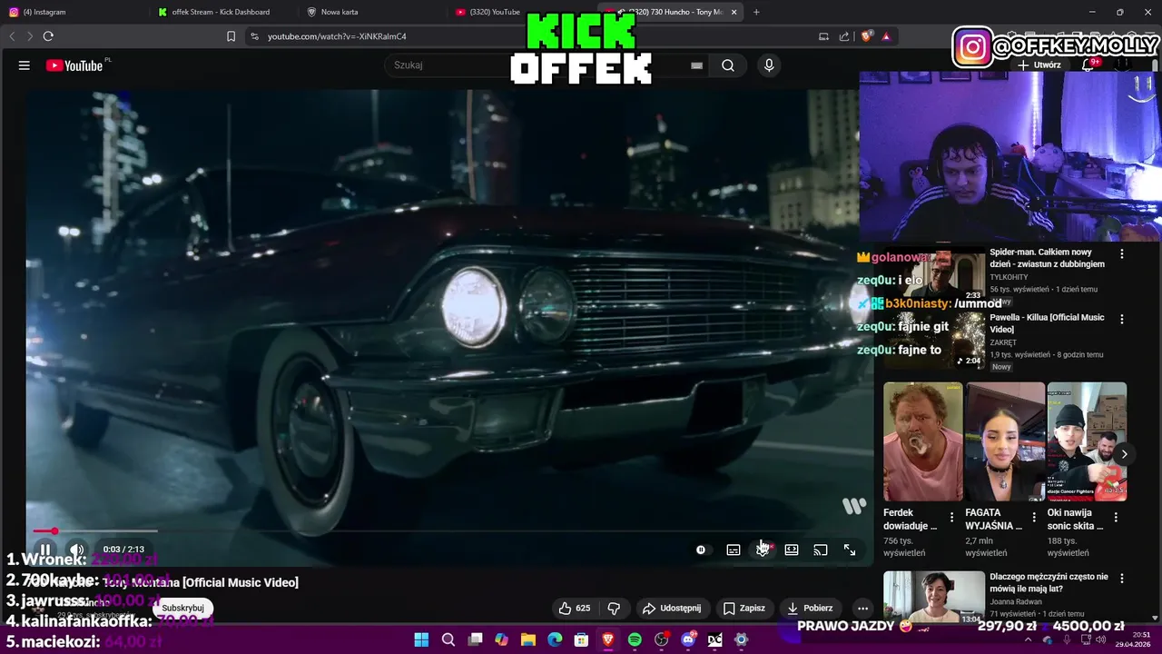The image size is (1162, 654).
Task: Switch to theater mode
Action: (792, 550)
